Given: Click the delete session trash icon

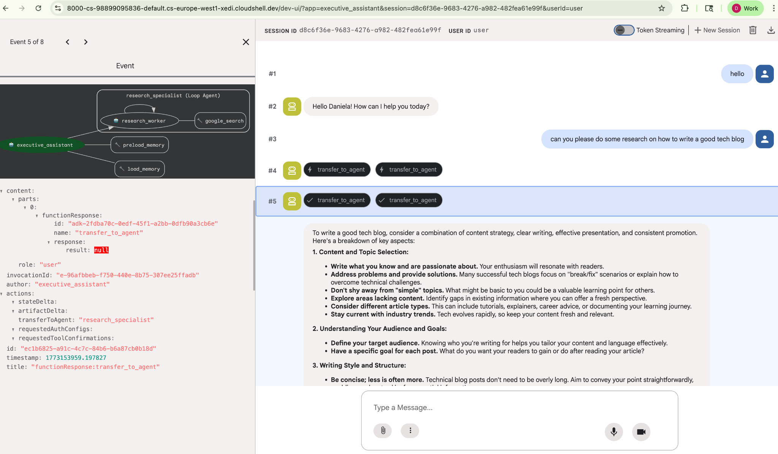Looking at the screenshot, I should (753, 30).
